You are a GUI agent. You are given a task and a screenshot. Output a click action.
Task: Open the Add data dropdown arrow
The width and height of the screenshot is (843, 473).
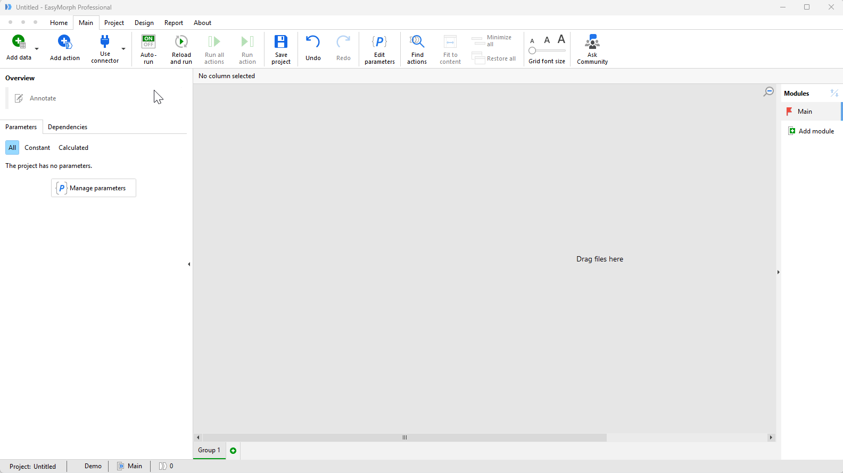[37, 49]
